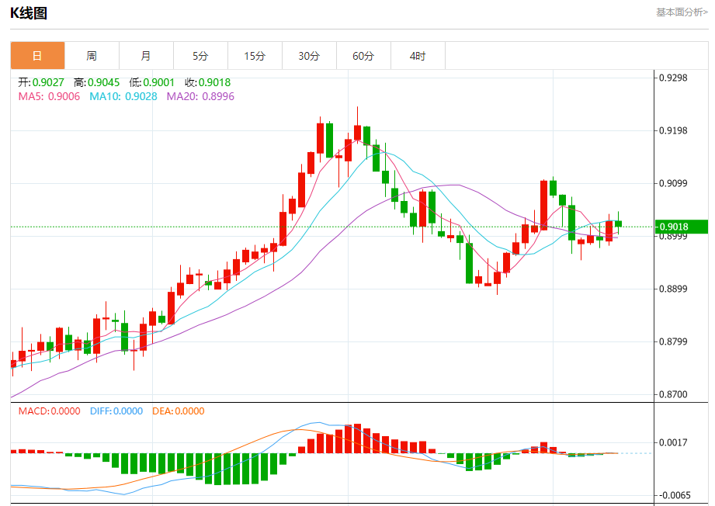The image size is (715, 506).
Task: Click the K线图 heading
Action: coord(29,12)
